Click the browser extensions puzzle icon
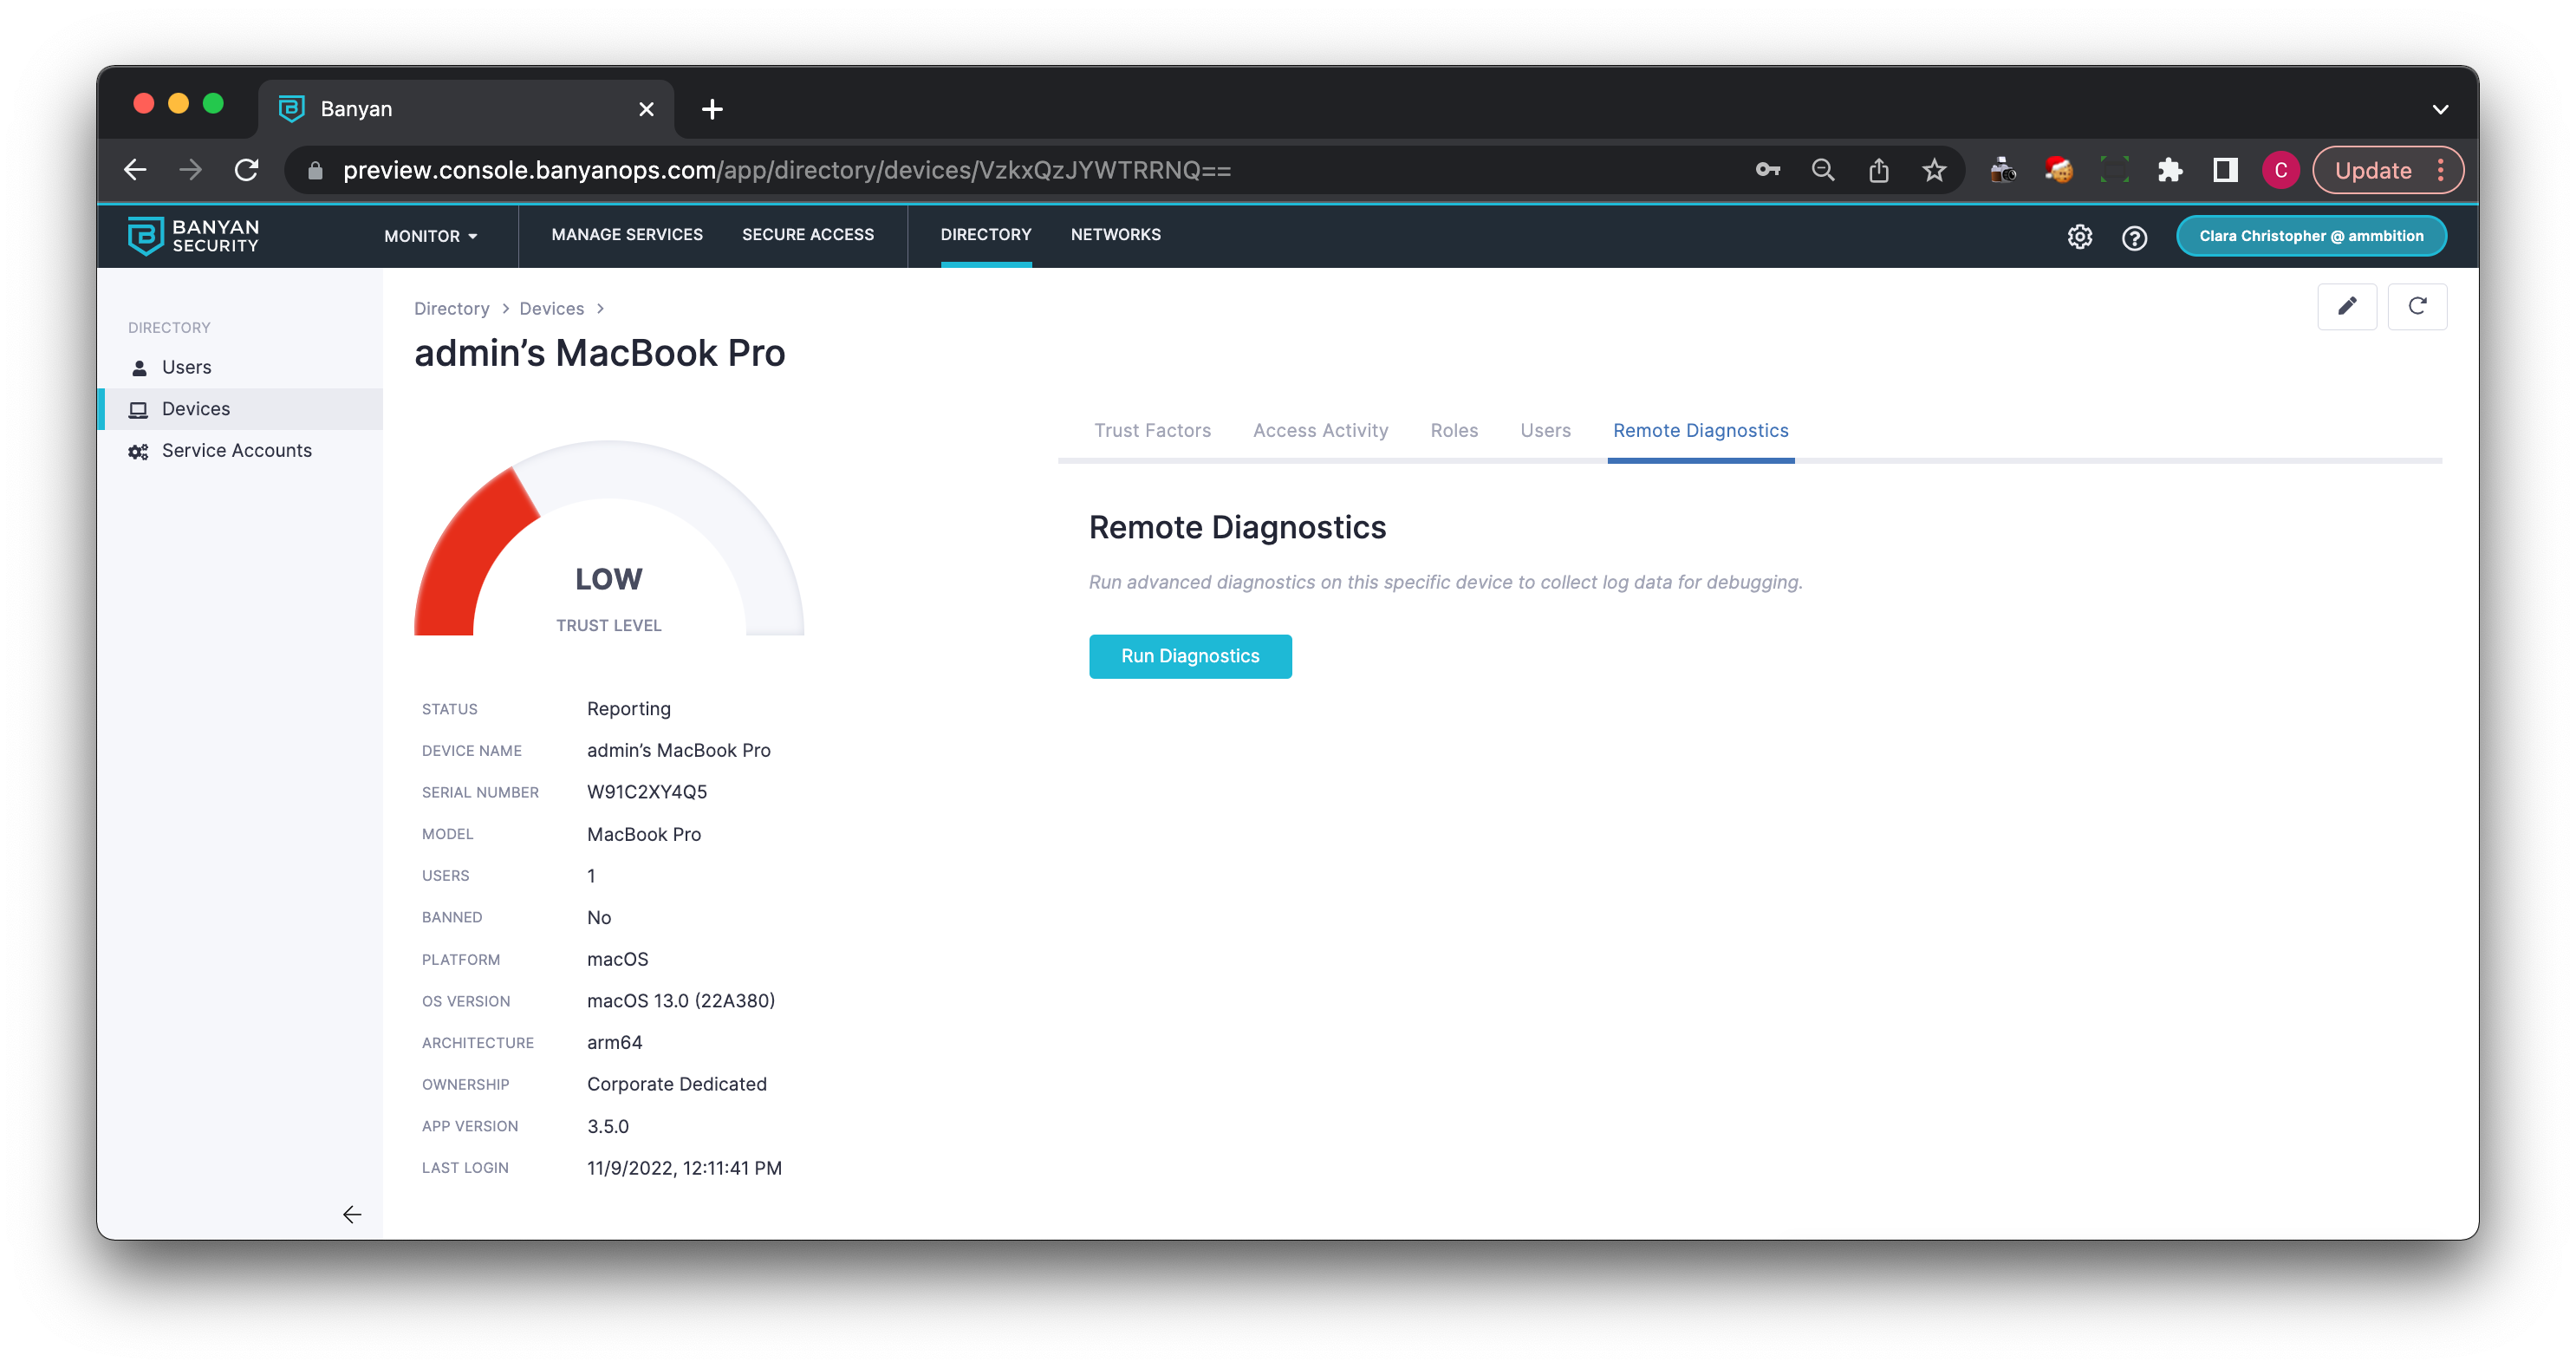The width and height of the screenshot is (2576, 1368). pos(2169,170)
